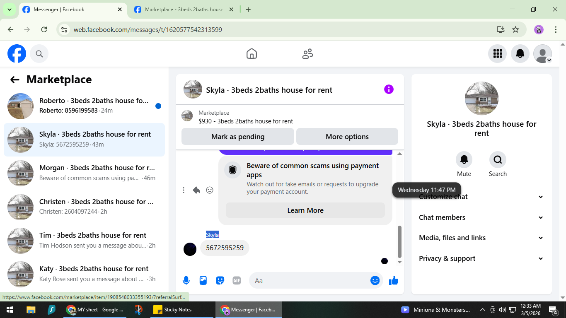
Task: Open Morgan's house for rent conversation
Action: point(85,173)
